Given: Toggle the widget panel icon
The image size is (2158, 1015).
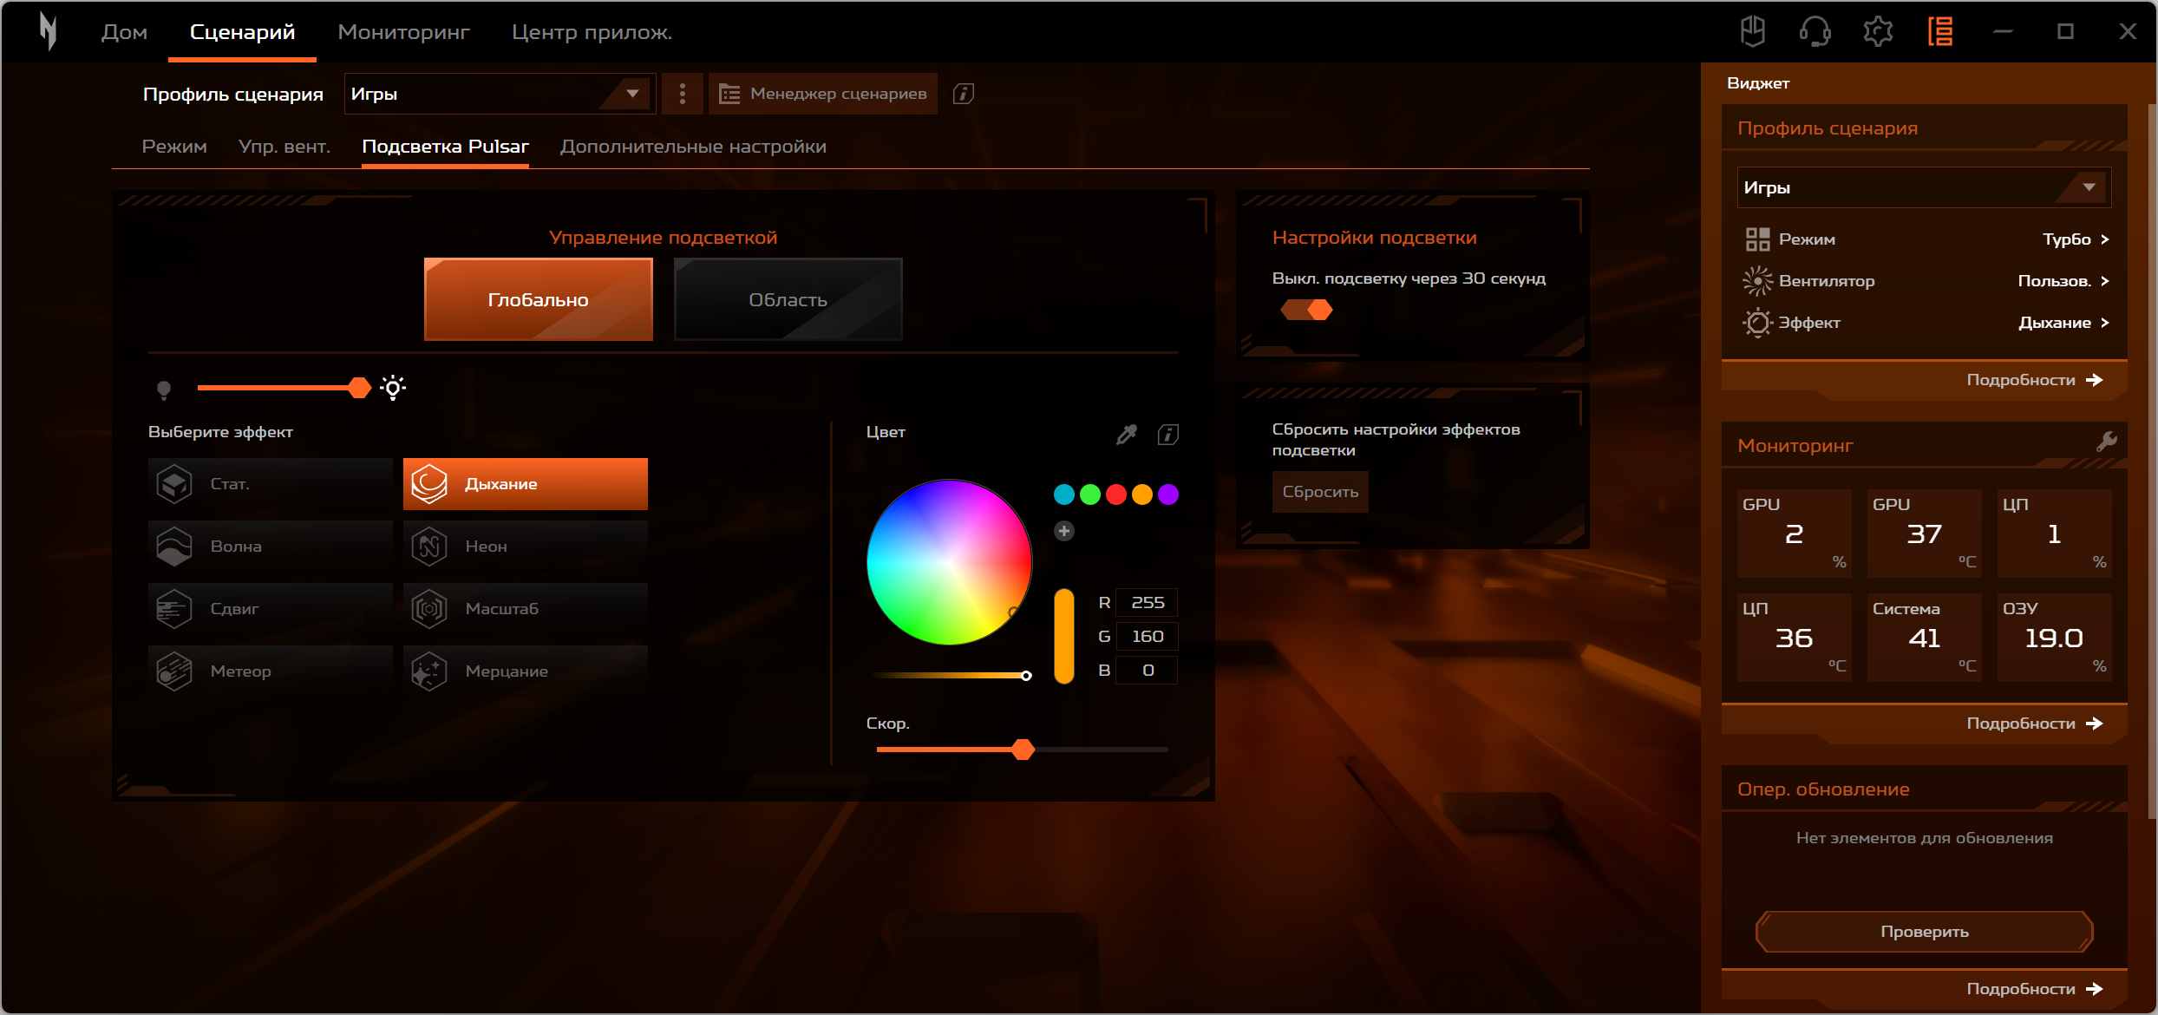Looking at the screenshot, I should 1940,32.
